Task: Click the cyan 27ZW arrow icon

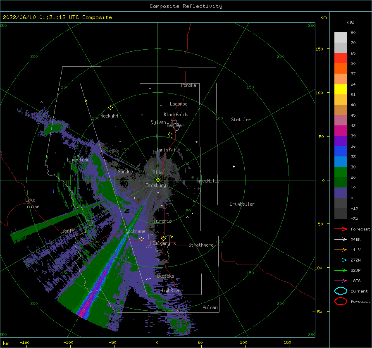Action: point(341,260)
